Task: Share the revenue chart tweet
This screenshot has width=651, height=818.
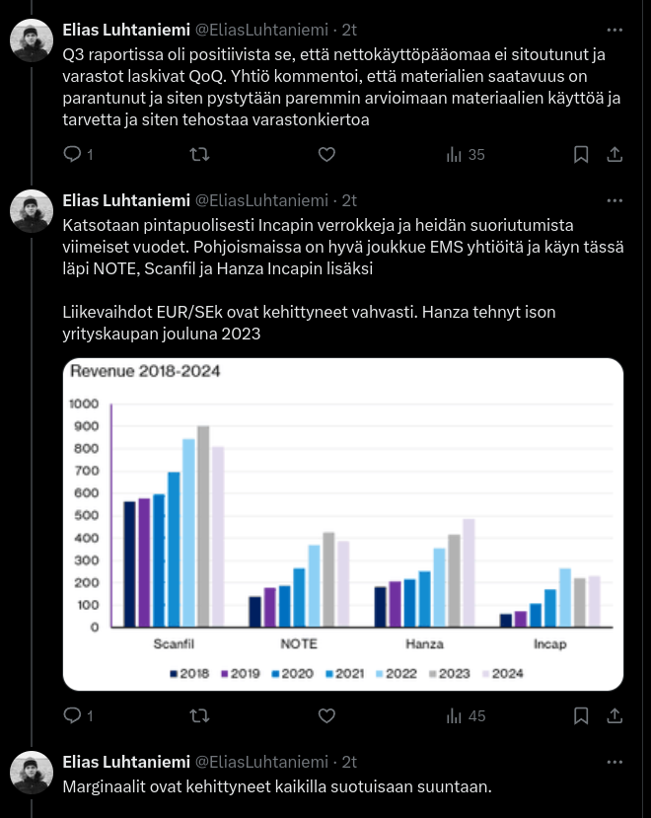Action: pyautogui.click(x=614, y=715)
